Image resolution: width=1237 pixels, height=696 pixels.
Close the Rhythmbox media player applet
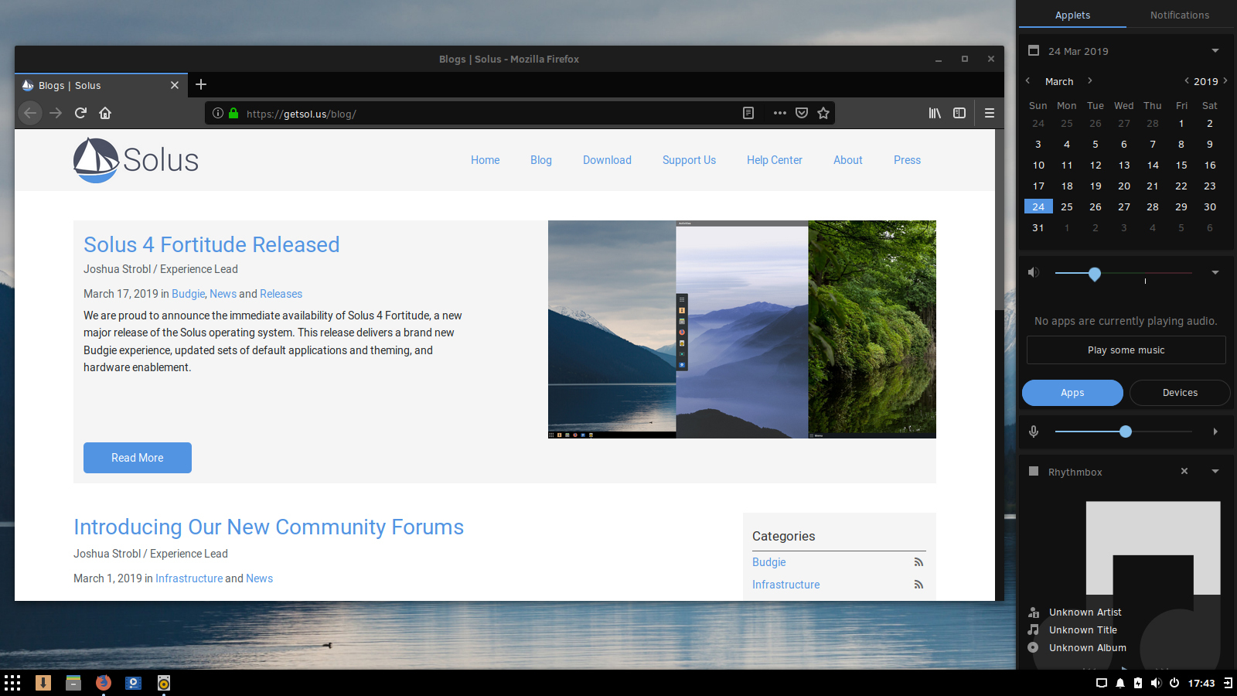[x=1184, y=471]
